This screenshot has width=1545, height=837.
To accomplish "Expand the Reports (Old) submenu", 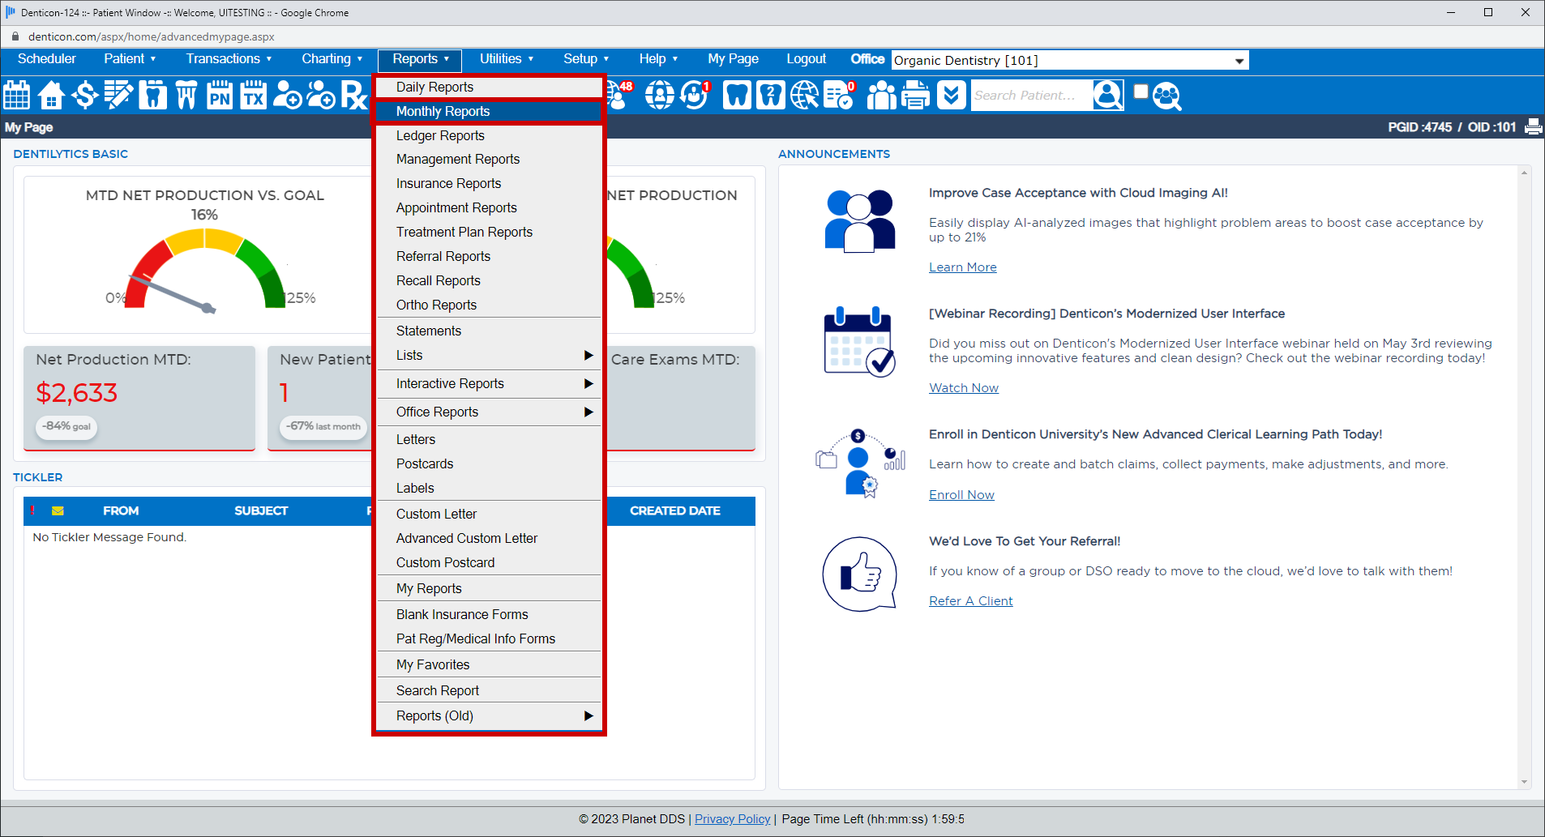I will point(489,715).
